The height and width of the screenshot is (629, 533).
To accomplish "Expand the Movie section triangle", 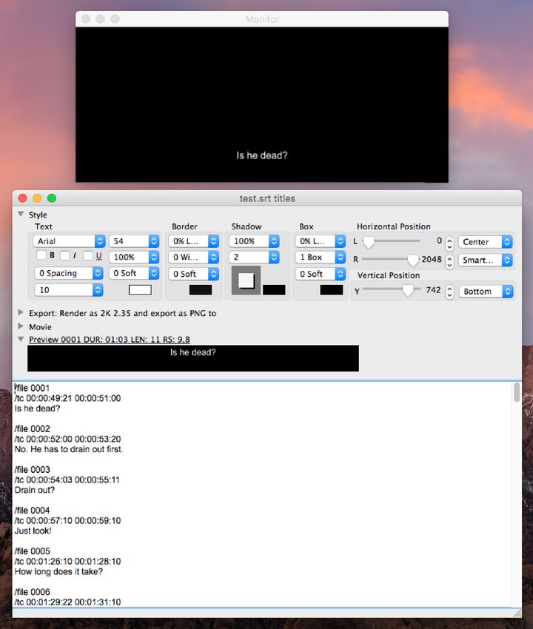I will coord(21,326).
